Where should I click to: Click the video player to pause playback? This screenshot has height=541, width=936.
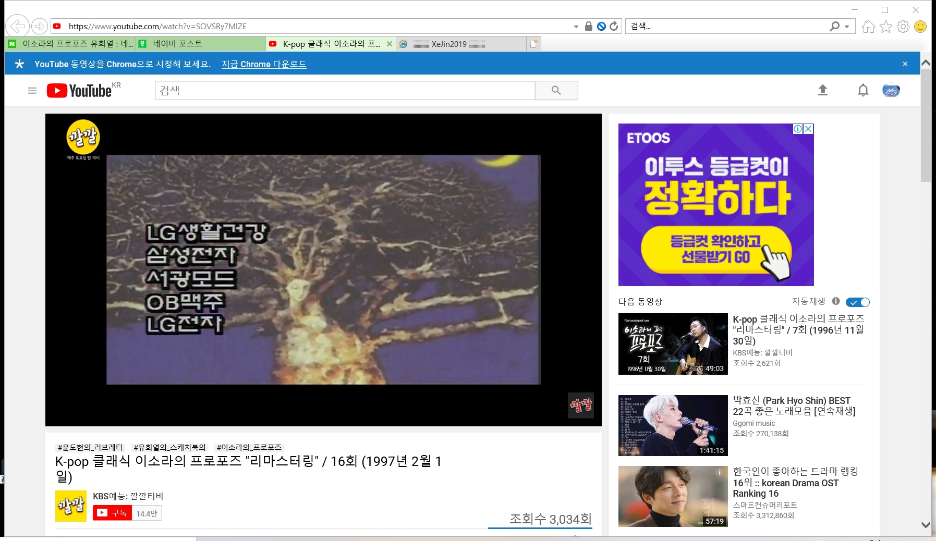coord(323,270)
